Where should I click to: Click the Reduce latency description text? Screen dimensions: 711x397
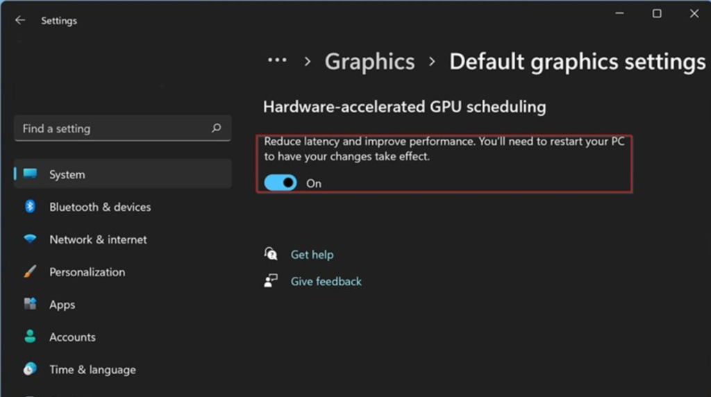pos(444,149)
